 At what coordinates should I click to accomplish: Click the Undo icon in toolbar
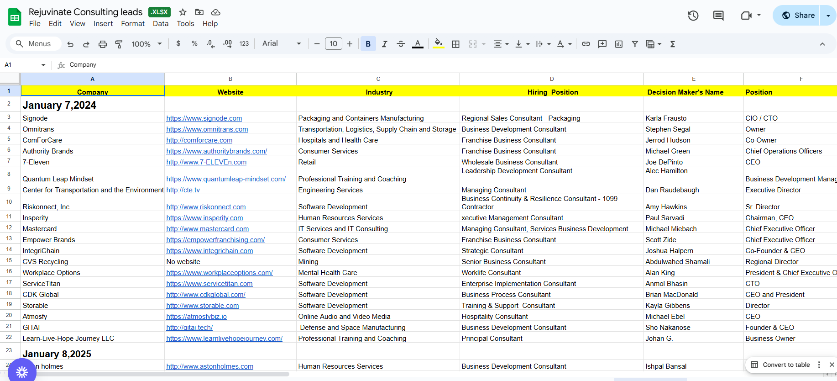pos(70,44)
